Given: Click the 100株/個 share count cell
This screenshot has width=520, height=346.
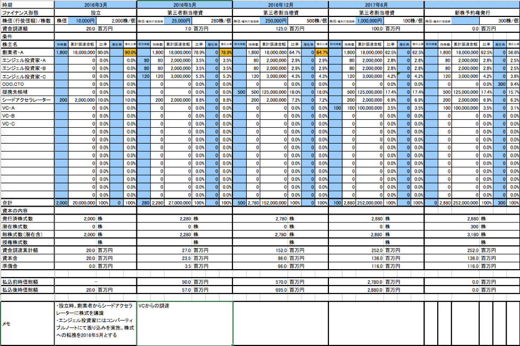Looking at the screenshot, I should (404, 21).
